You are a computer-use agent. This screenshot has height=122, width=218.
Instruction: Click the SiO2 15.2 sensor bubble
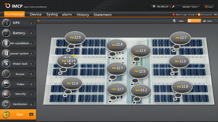(139, 90)
